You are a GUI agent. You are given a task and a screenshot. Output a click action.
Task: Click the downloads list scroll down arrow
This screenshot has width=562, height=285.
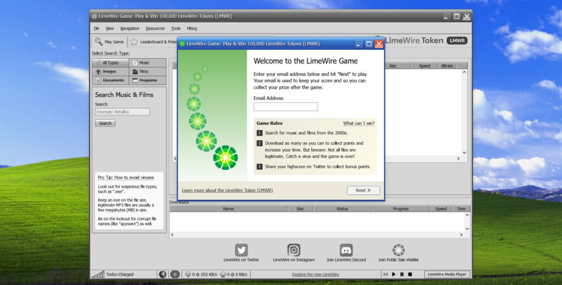pyautogui.click(x=467, y=229)
